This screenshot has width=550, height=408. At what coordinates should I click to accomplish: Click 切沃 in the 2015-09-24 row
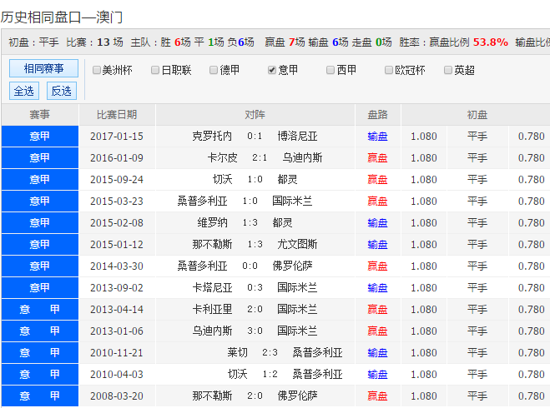pos(222,180)
